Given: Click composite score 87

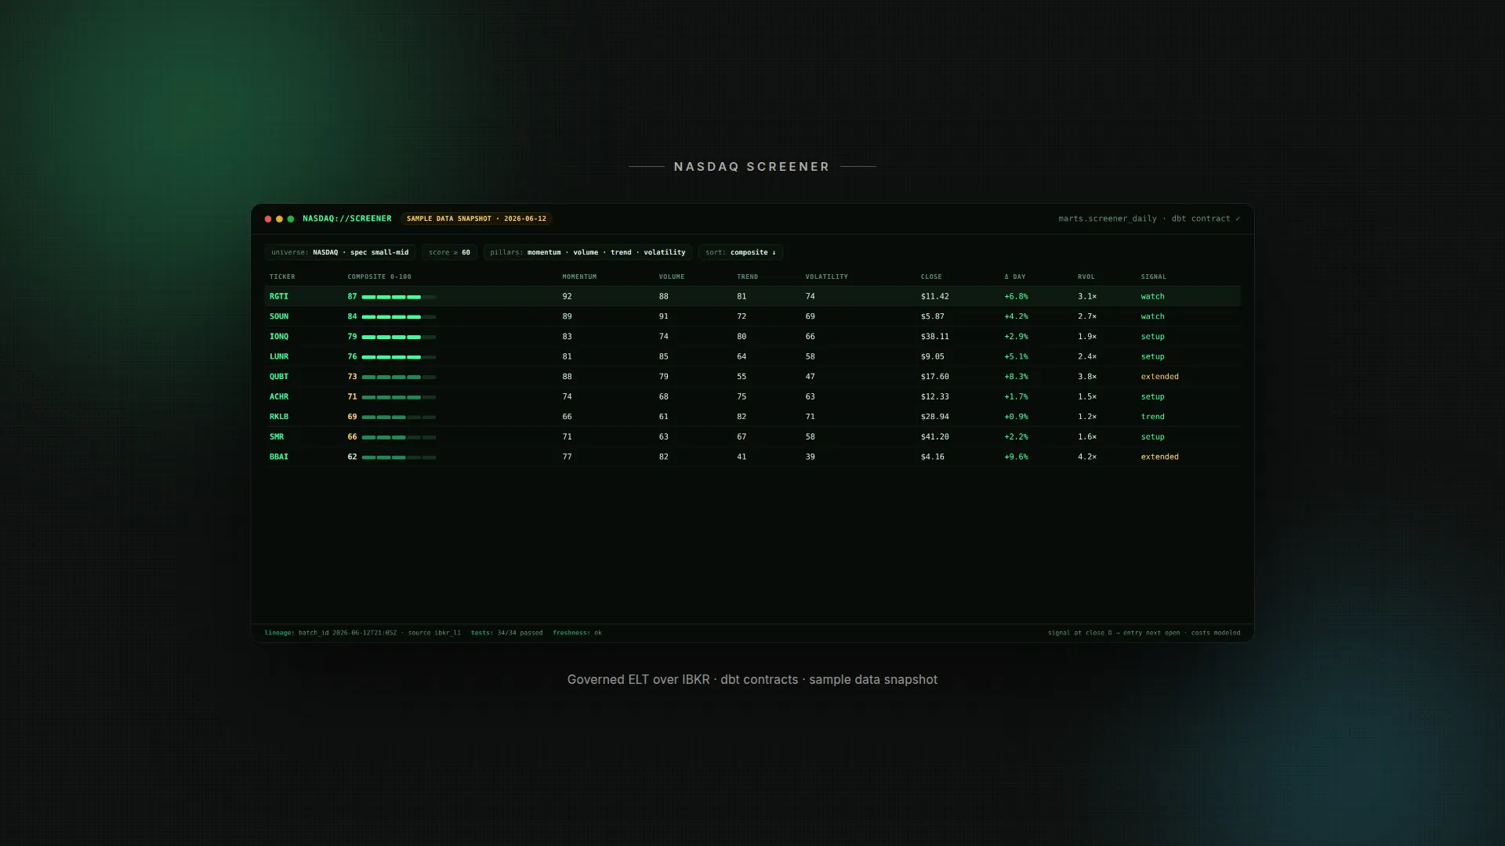Looking at the screenshot, I should [x=352, y=297].
